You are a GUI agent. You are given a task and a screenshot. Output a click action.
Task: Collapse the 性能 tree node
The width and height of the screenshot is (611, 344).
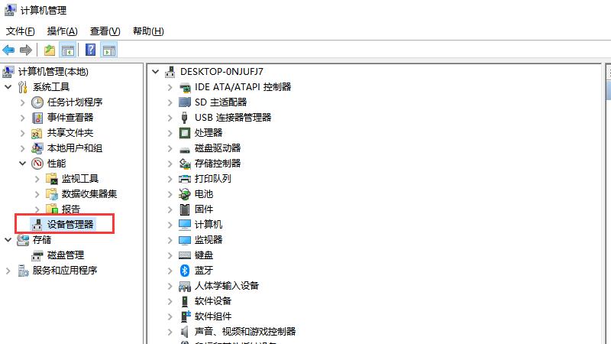[x=22, y=163]
